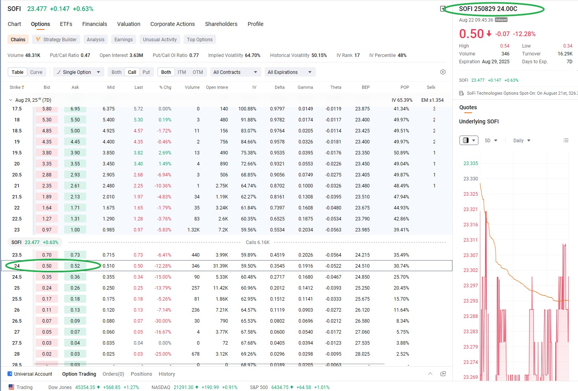Open the All Expirations dropdown

coord(289,72)
